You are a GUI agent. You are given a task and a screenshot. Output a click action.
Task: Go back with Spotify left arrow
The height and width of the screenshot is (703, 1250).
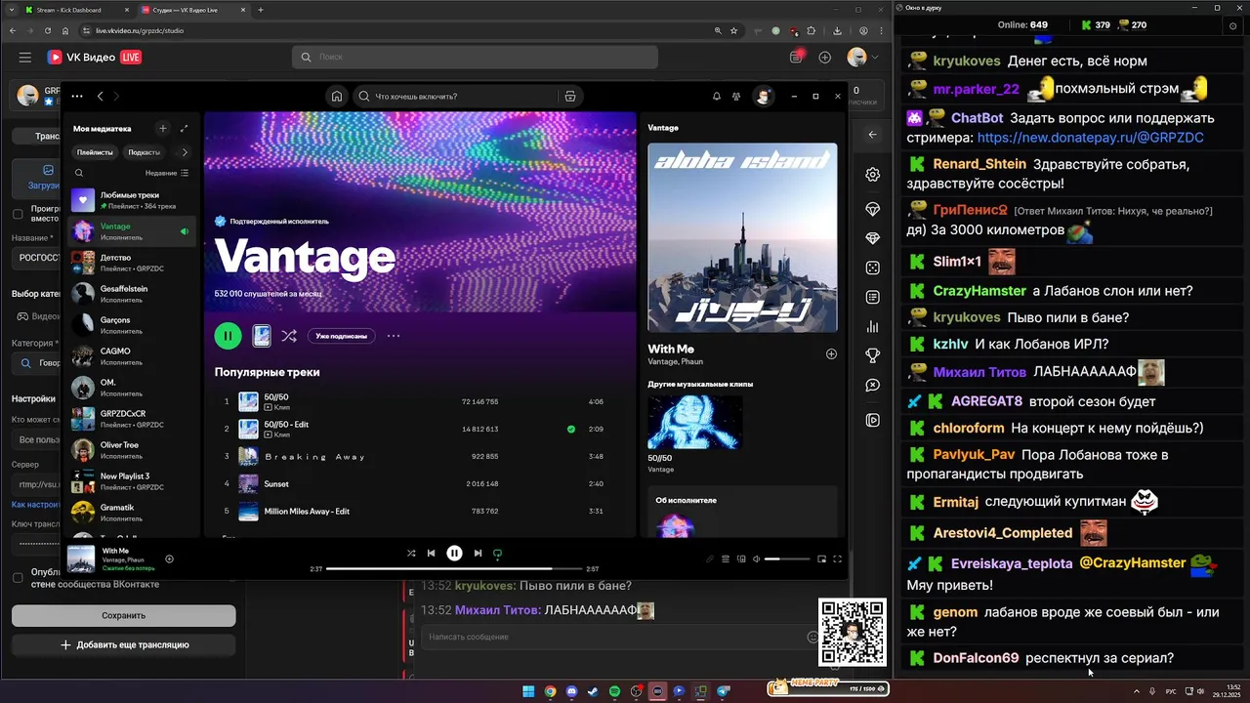[x=100, y=97]
